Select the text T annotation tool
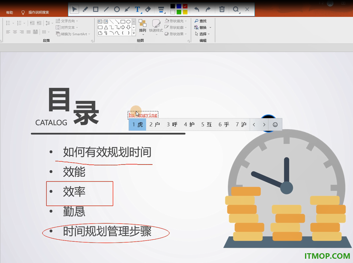The image size is (353, 263). (138, 9)
